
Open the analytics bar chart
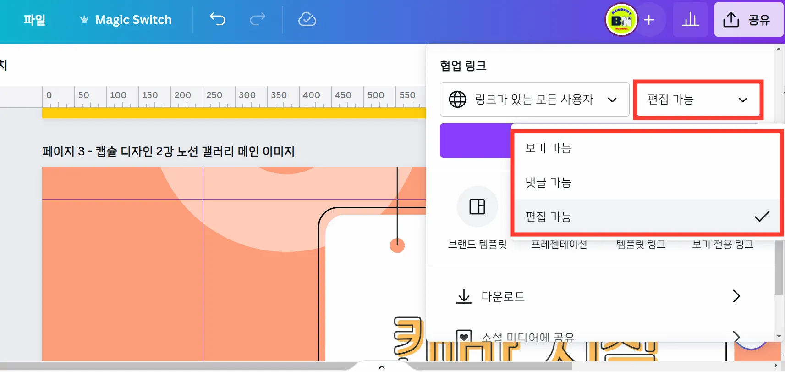tap(690, 20)
